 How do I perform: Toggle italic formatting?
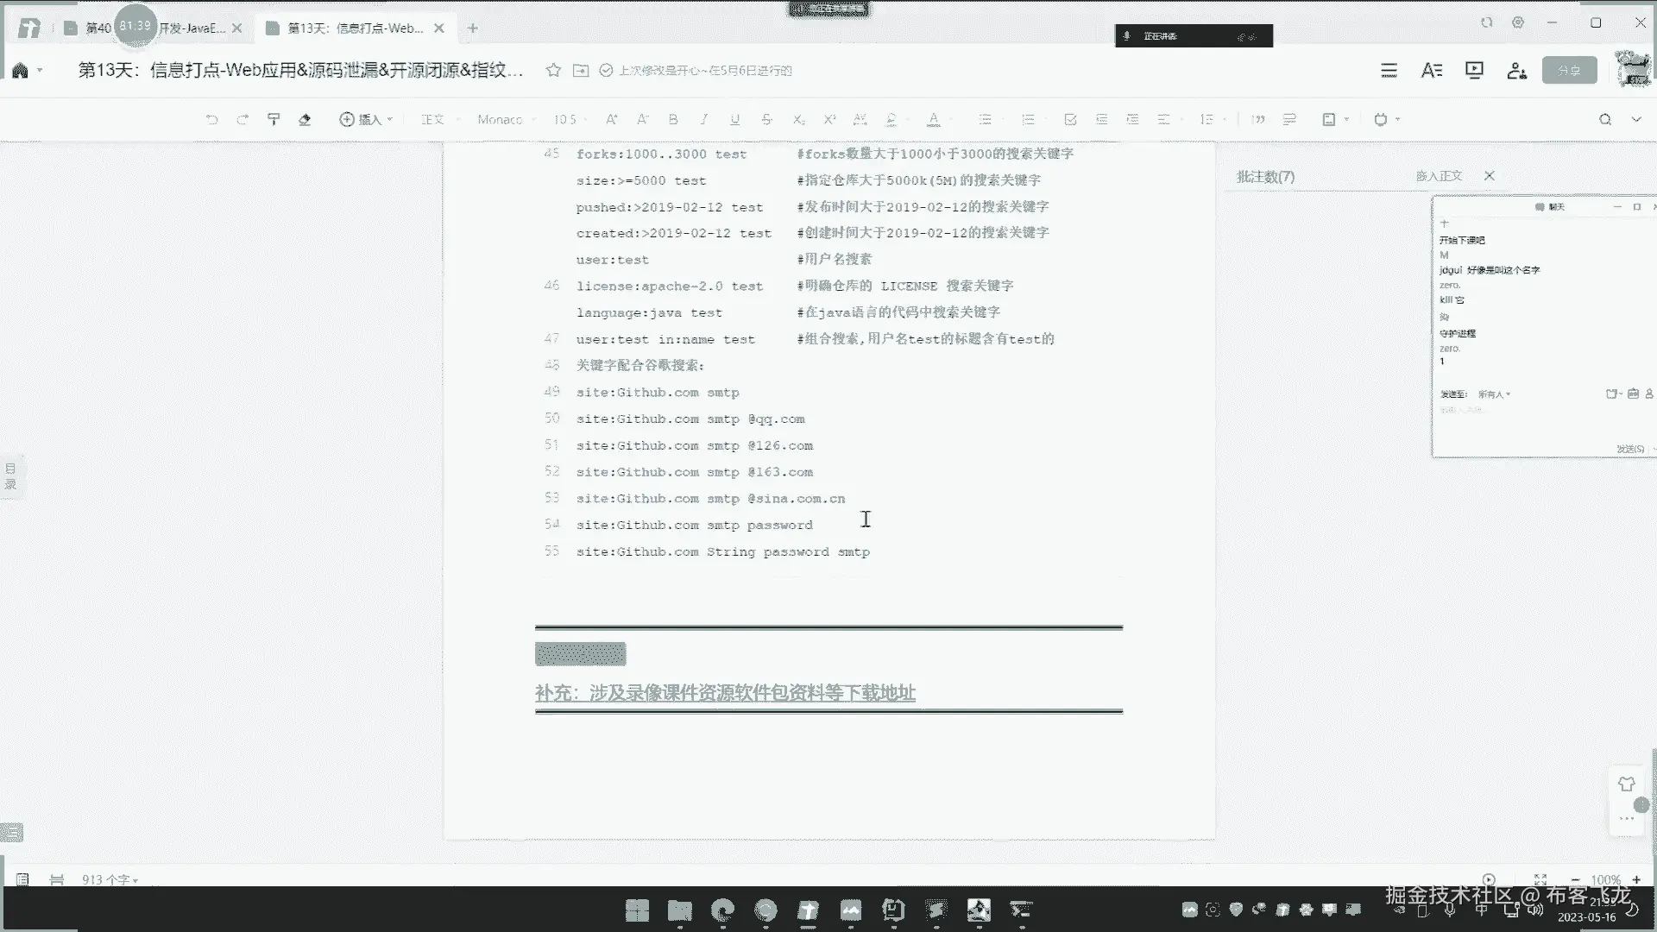(704, 119)
